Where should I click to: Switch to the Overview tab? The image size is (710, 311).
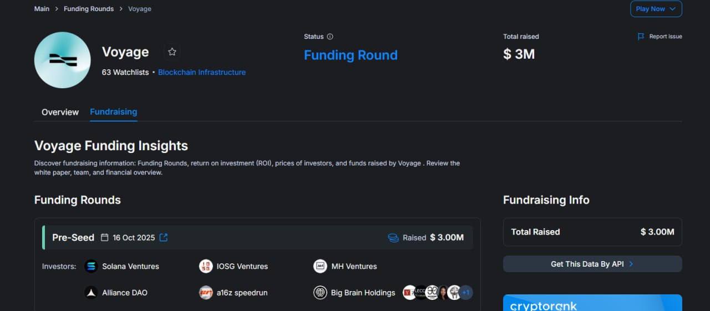pyautogui.click(x=60, y=112)
